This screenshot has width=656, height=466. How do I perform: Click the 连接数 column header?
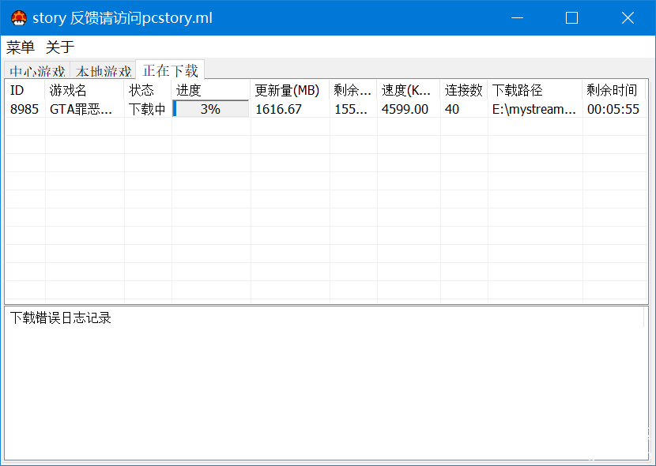point(462,90)
